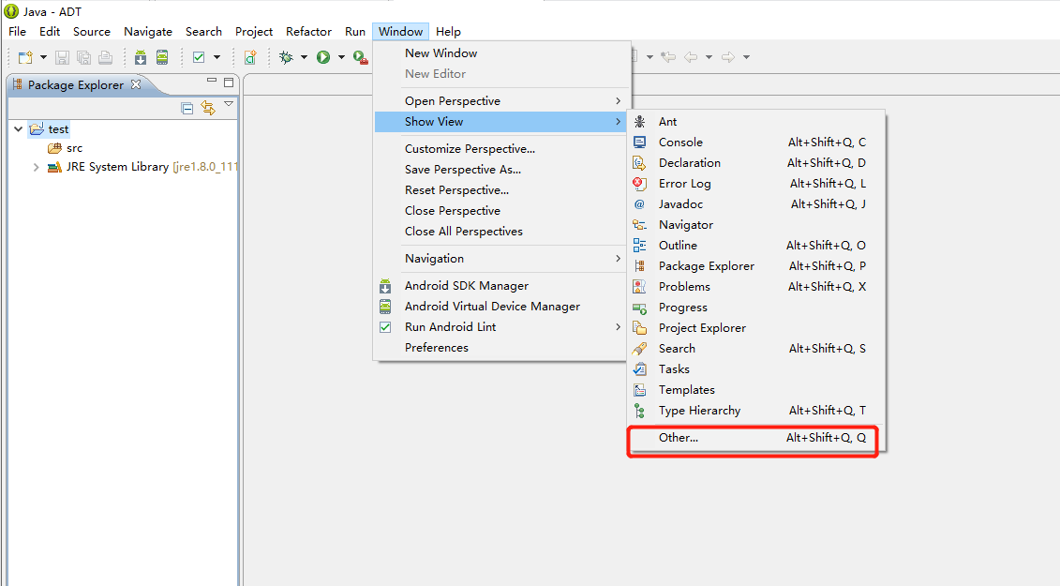
Task: Open the Source menu
Action: click(91, 32)
